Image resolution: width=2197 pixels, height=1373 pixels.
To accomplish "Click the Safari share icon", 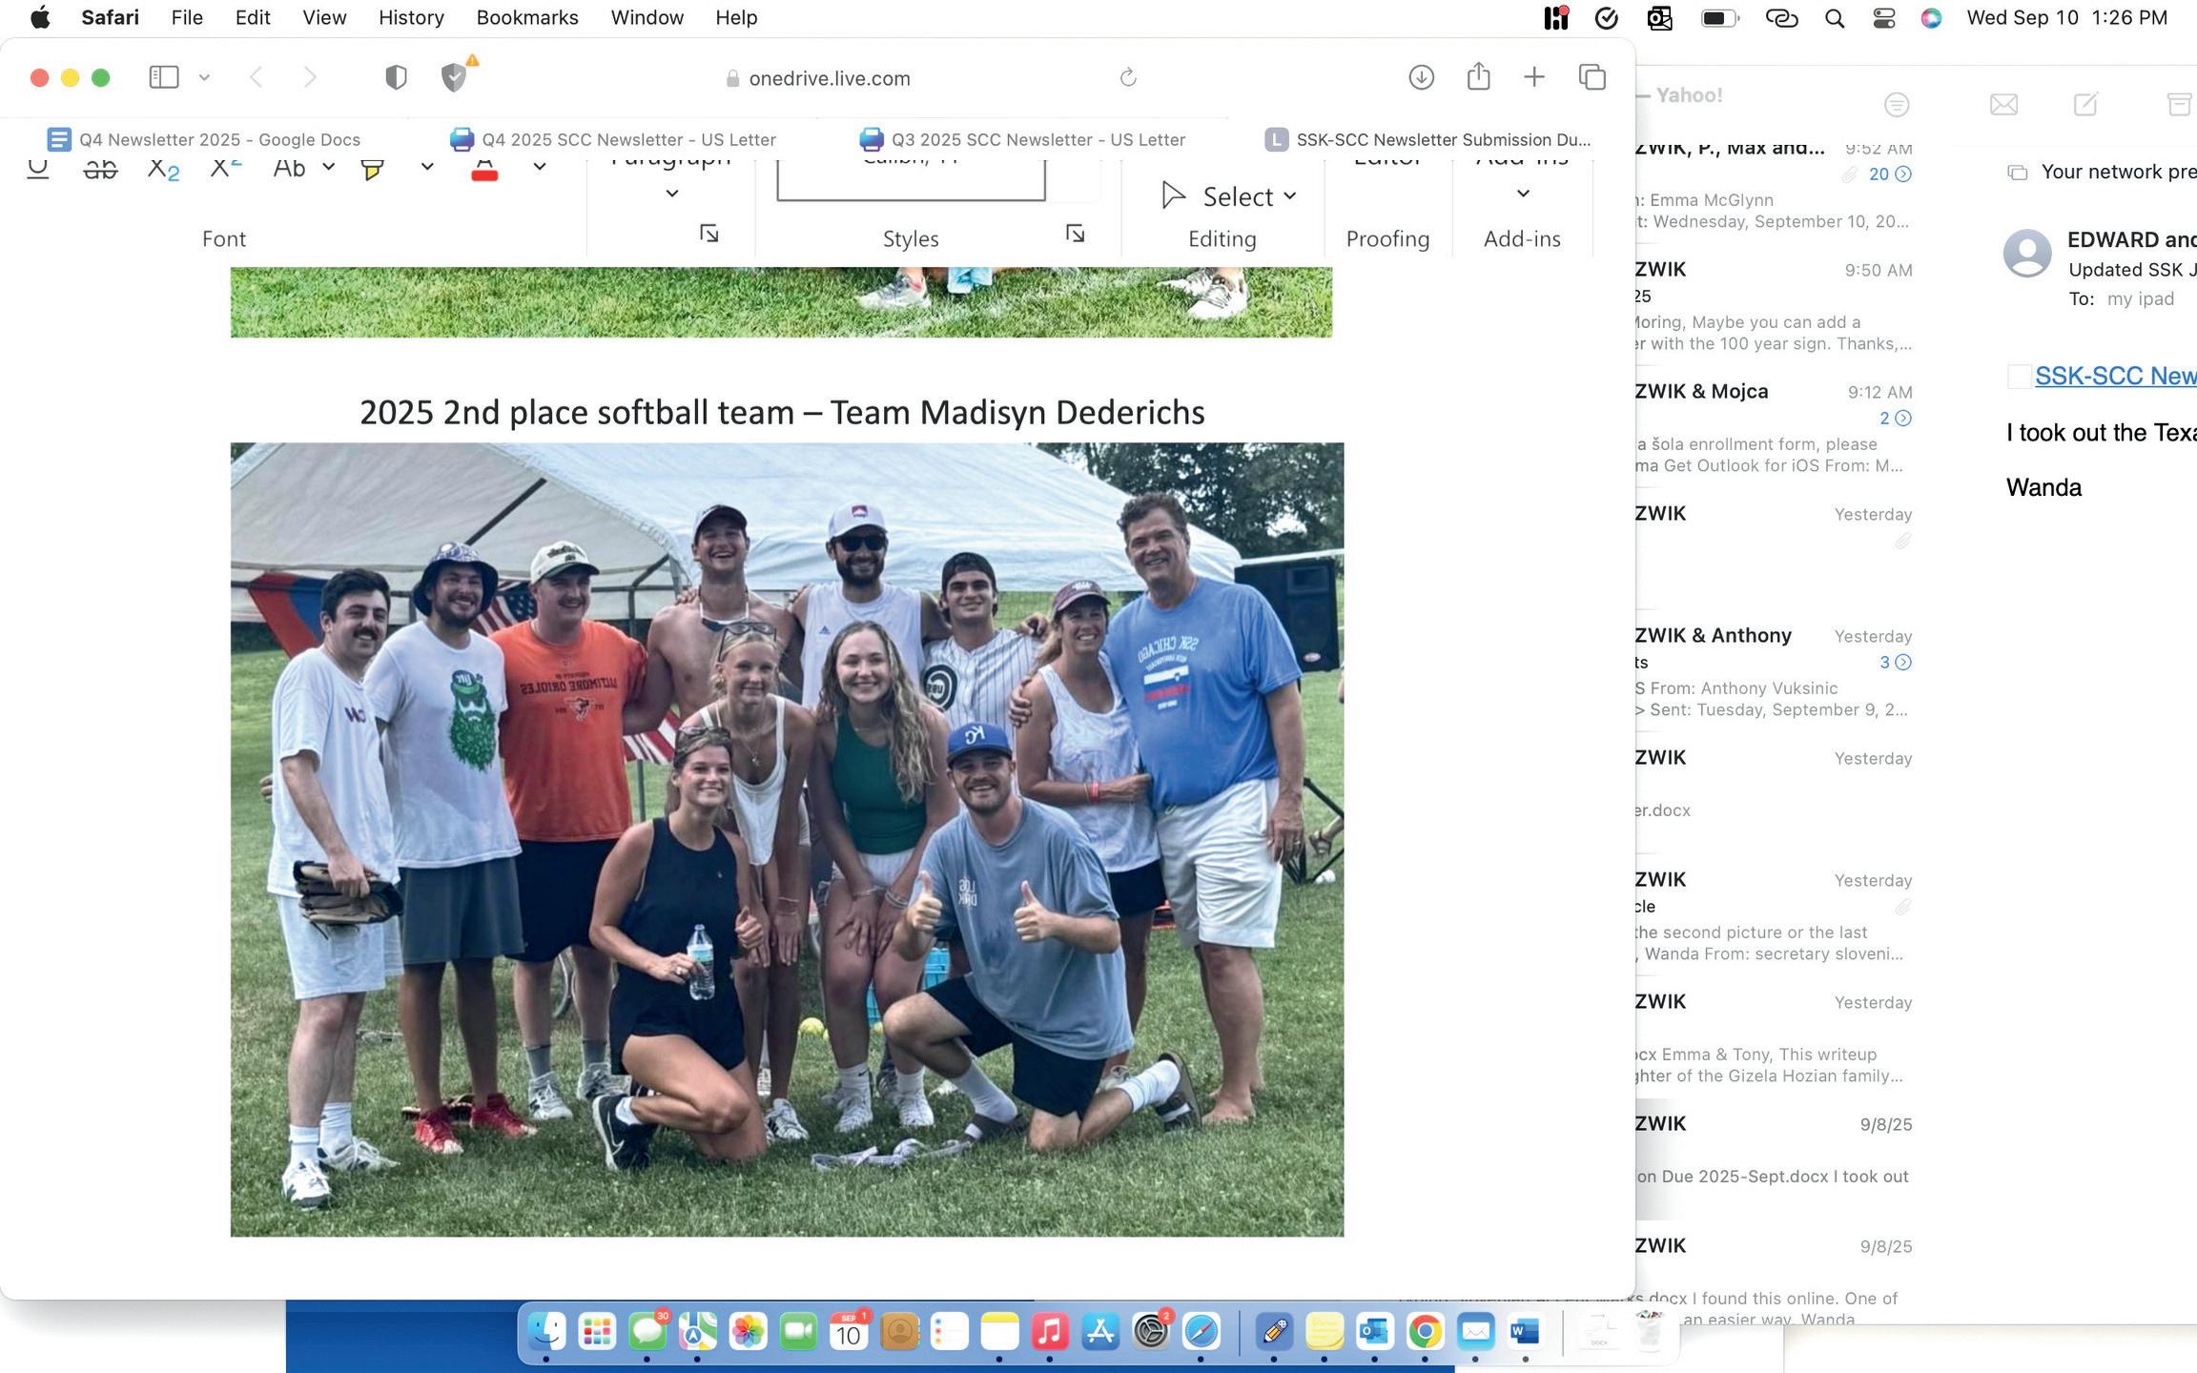I will pyautogui.click(x=1478, y=77).
